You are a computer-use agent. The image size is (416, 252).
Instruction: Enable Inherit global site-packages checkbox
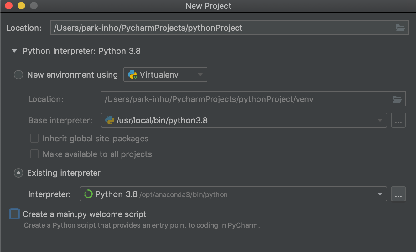pyautogui.click(x=34, y=138)
